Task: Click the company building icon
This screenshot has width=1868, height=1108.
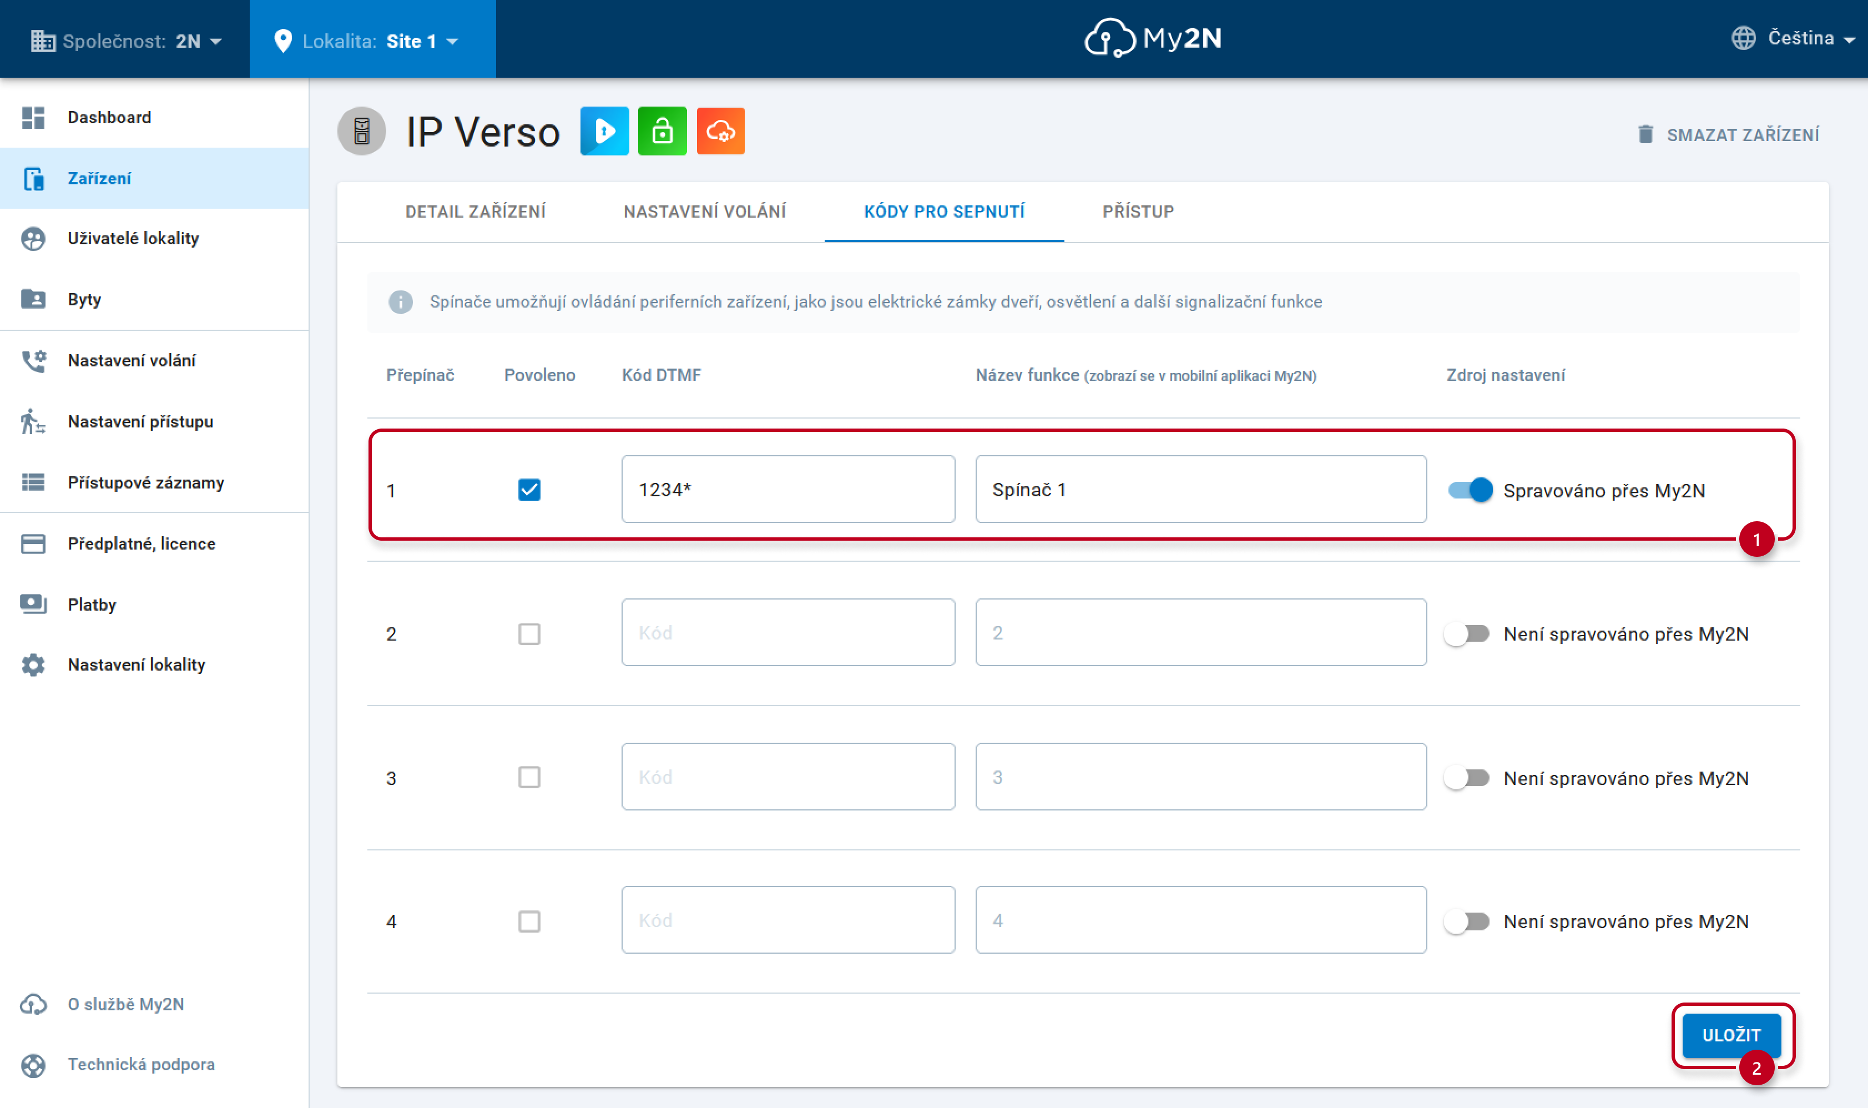Action: point(43,41)
